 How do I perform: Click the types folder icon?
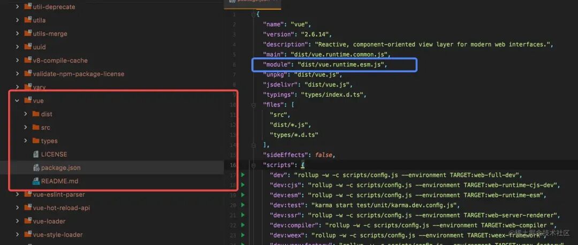pos(36,141)
